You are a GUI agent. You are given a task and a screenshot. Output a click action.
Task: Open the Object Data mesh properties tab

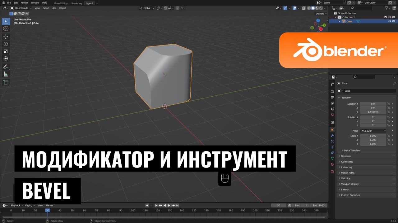332,159
